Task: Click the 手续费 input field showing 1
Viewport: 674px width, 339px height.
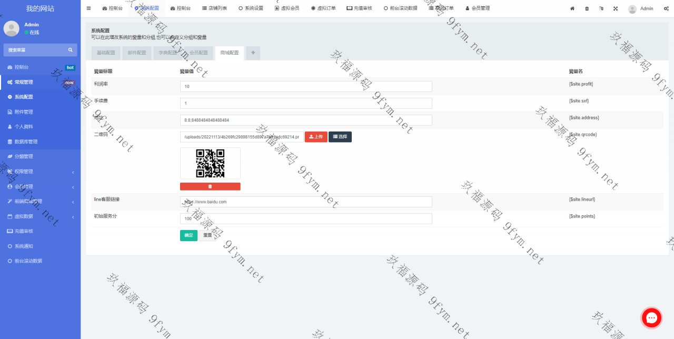Action: (x=306, y=103)
